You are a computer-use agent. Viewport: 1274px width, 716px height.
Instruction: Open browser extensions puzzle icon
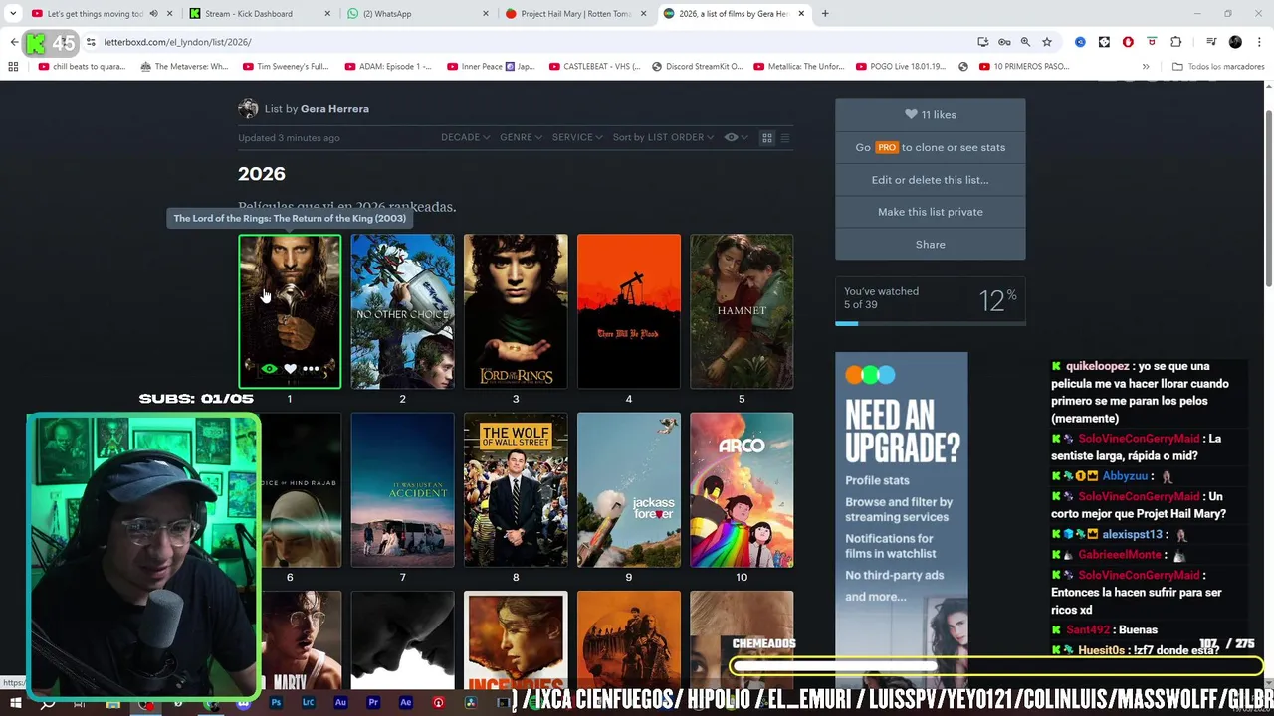[1176, 42]
